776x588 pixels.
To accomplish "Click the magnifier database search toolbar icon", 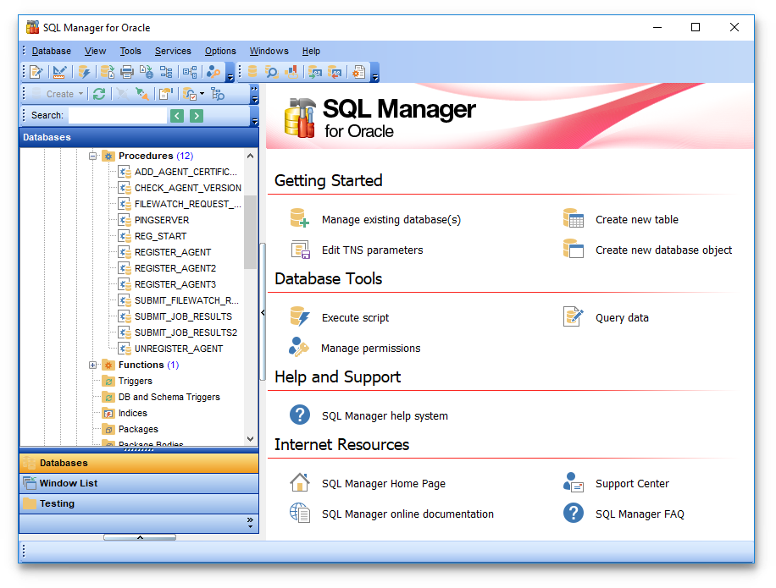I will click(272, 72).
